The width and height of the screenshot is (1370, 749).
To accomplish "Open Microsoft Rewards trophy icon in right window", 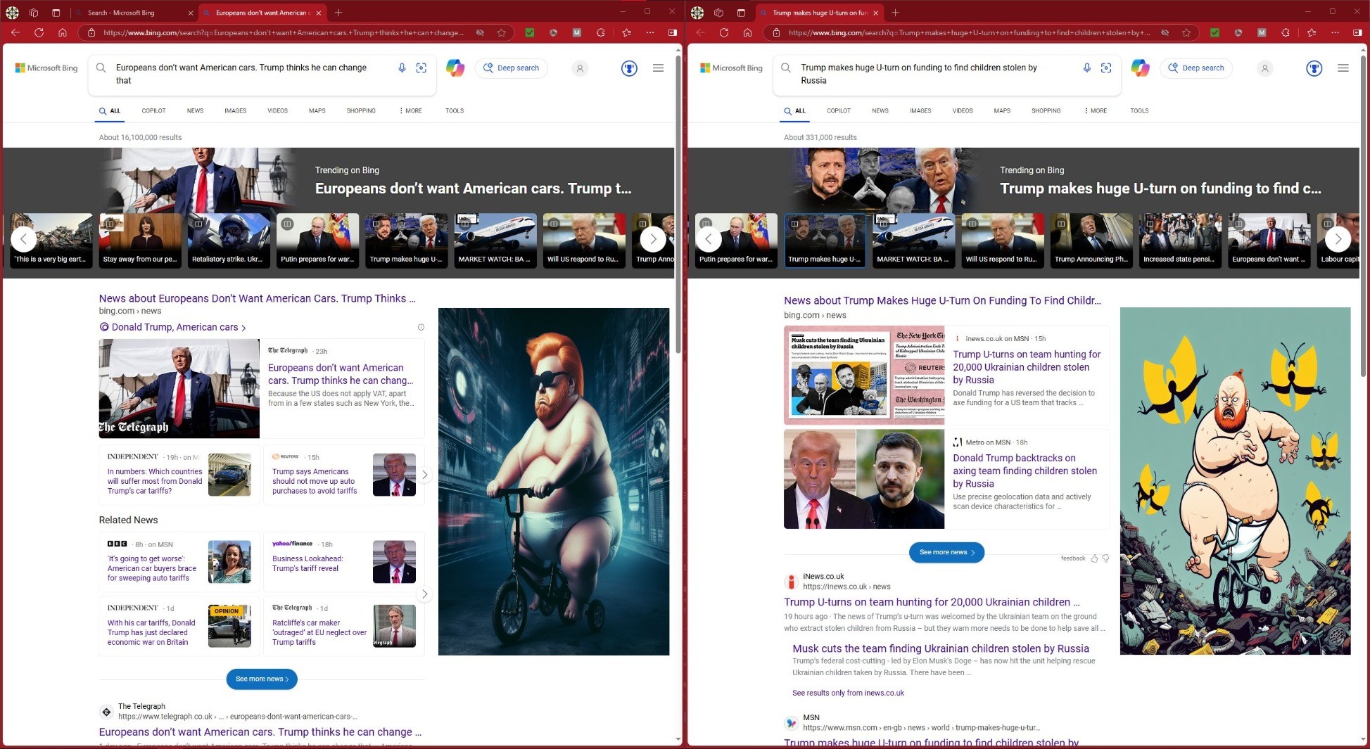I will (x=1314, y=68).
